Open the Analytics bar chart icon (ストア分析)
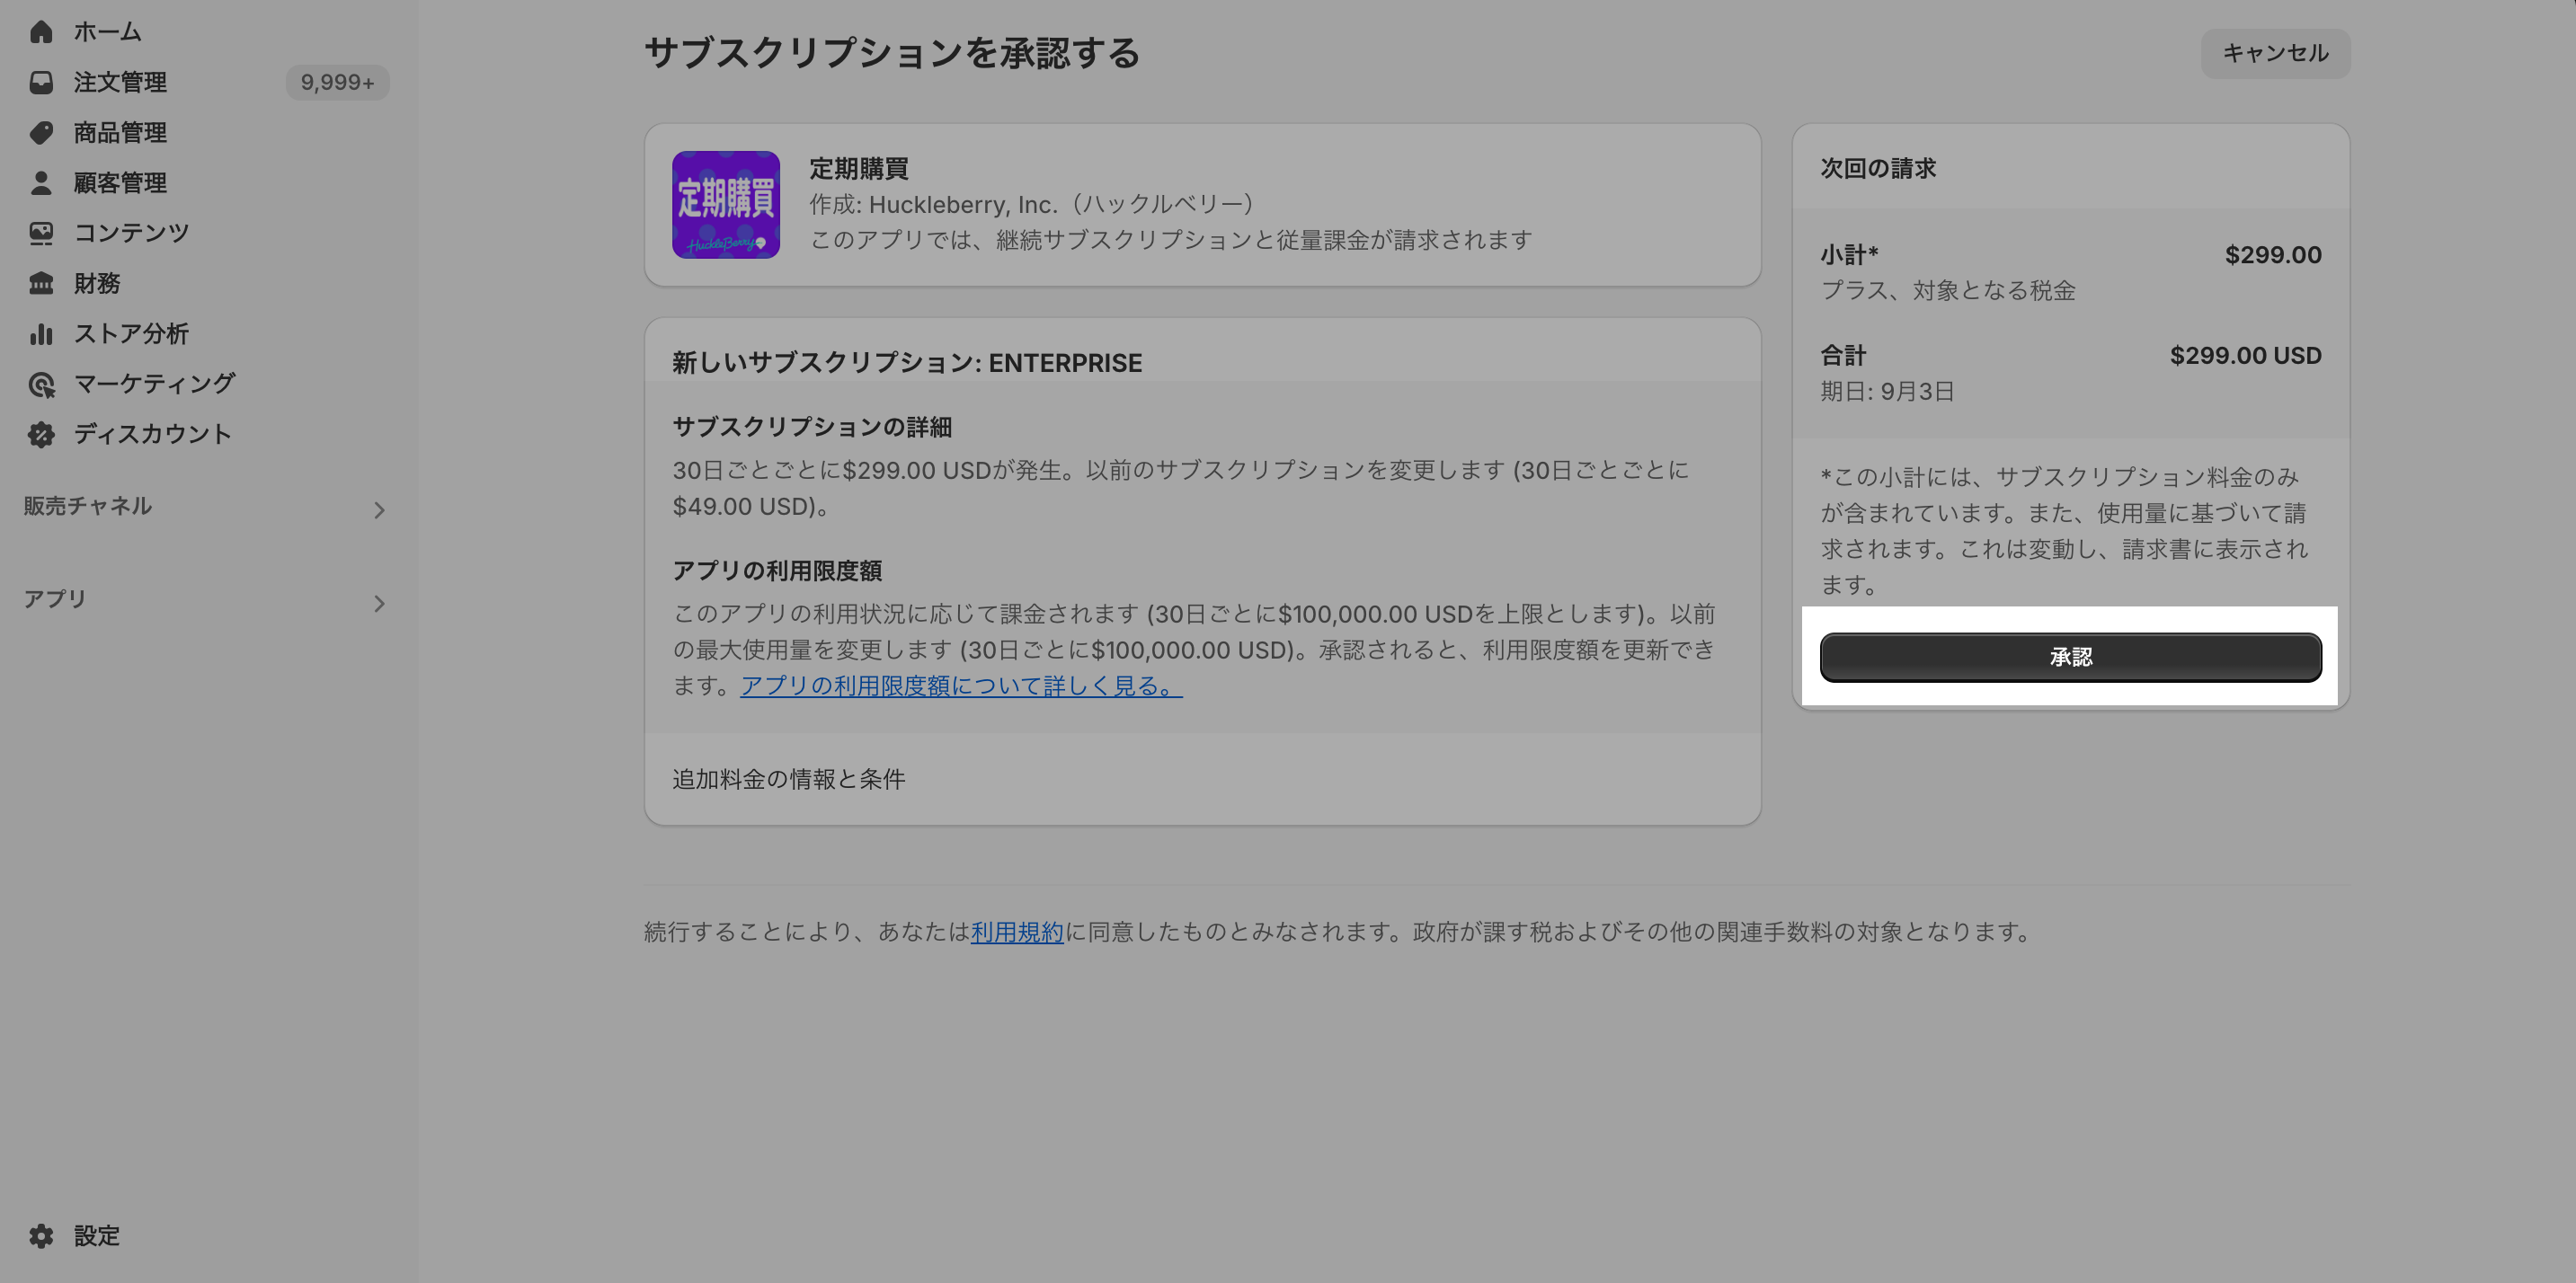This screenshot has height=1283, width=2576. click(41, 333)
